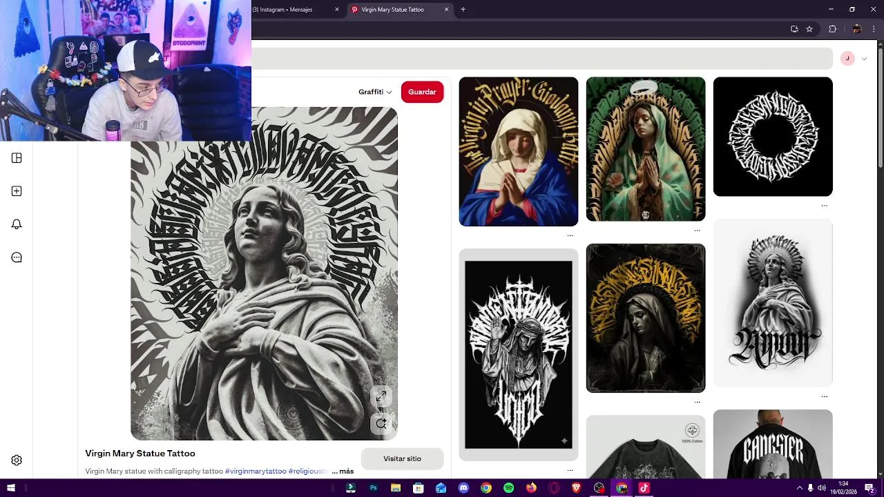Open Brave browser from the taskbar

(x=577, y=488)
